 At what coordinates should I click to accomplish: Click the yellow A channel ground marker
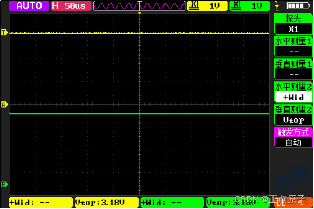pos(4,104)
